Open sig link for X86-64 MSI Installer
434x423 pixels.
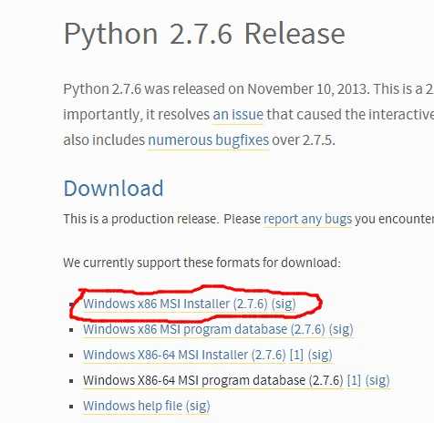[320, 355]
